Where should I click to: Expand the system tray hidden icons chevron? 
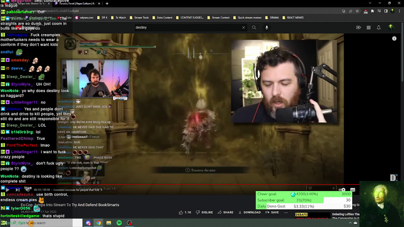(350, 223)
